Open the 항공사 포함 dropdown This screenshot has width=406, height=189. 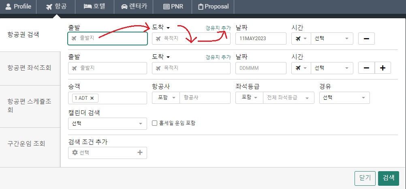click(166, 98)
